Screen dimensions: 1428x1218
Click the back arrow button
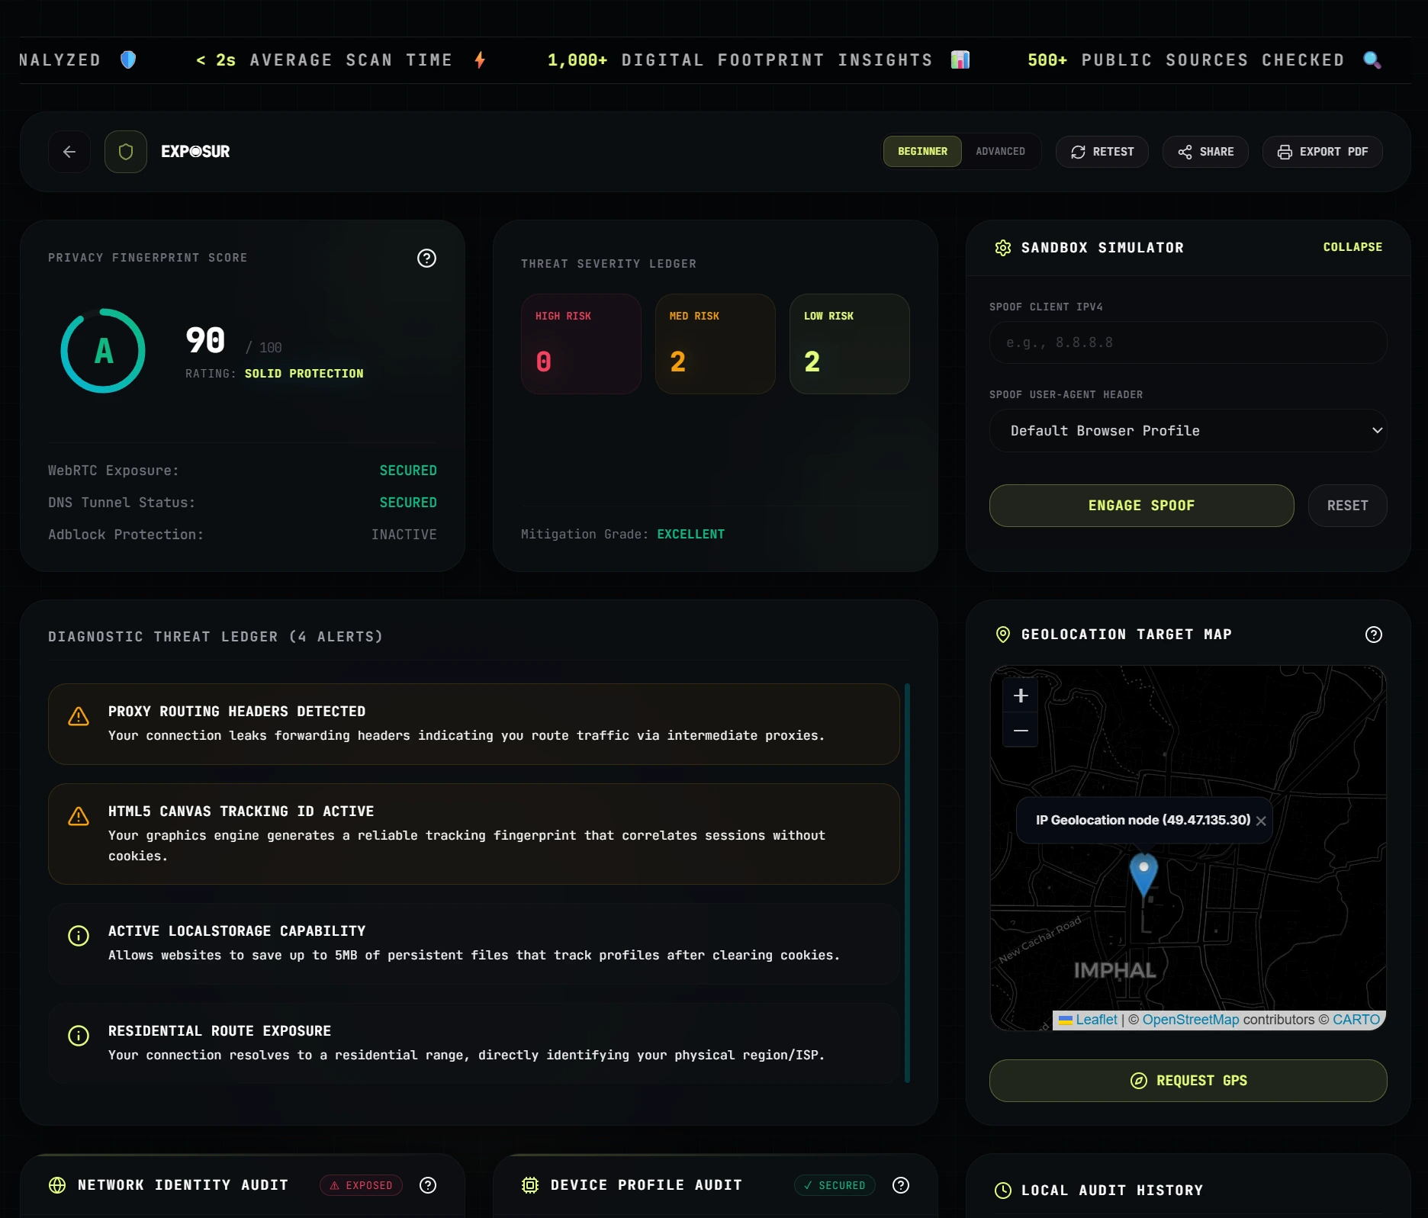coord(69,152)
